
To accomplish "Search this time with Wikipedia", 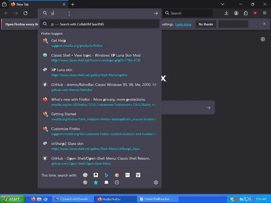I will click(138, 175).
